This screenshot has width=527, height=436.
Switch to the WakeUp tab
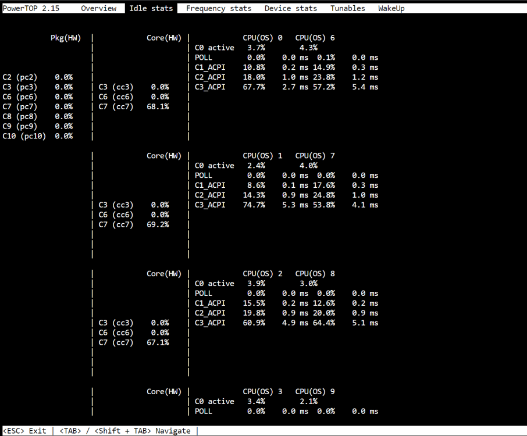pos(391,8)
